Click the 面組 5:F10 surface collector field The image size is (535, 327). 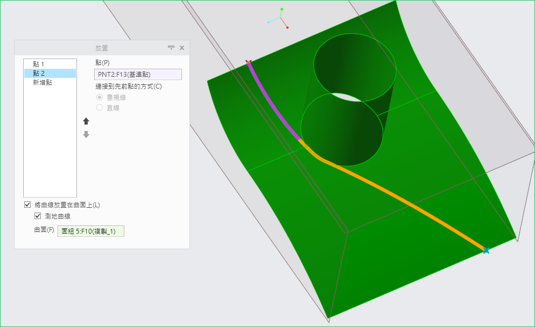[x=90, y=231]
